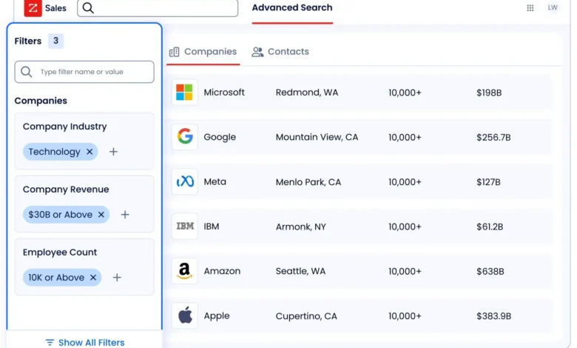
Task: Click the Google company logo
Action: [184, 137]
